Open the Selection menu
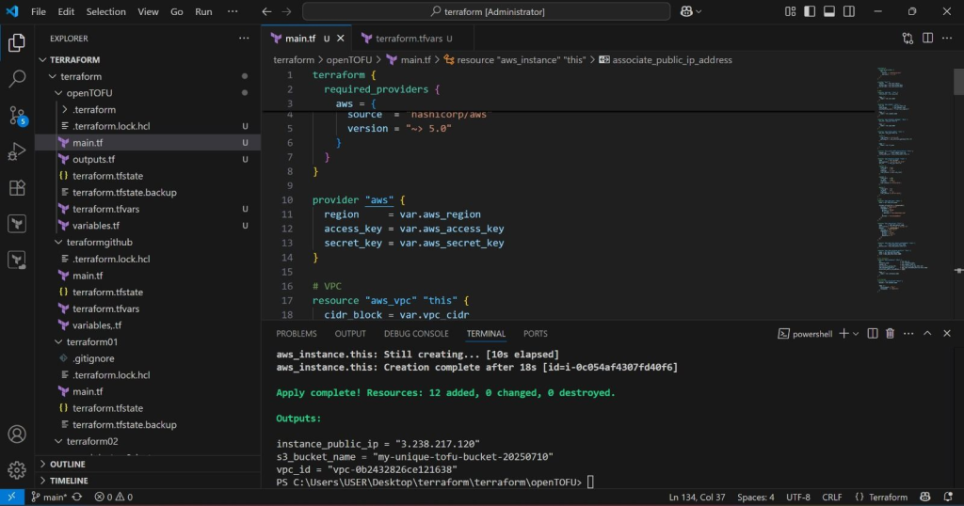Image resolution: width=964 pixels, height=506 pixels. point(105,11)
